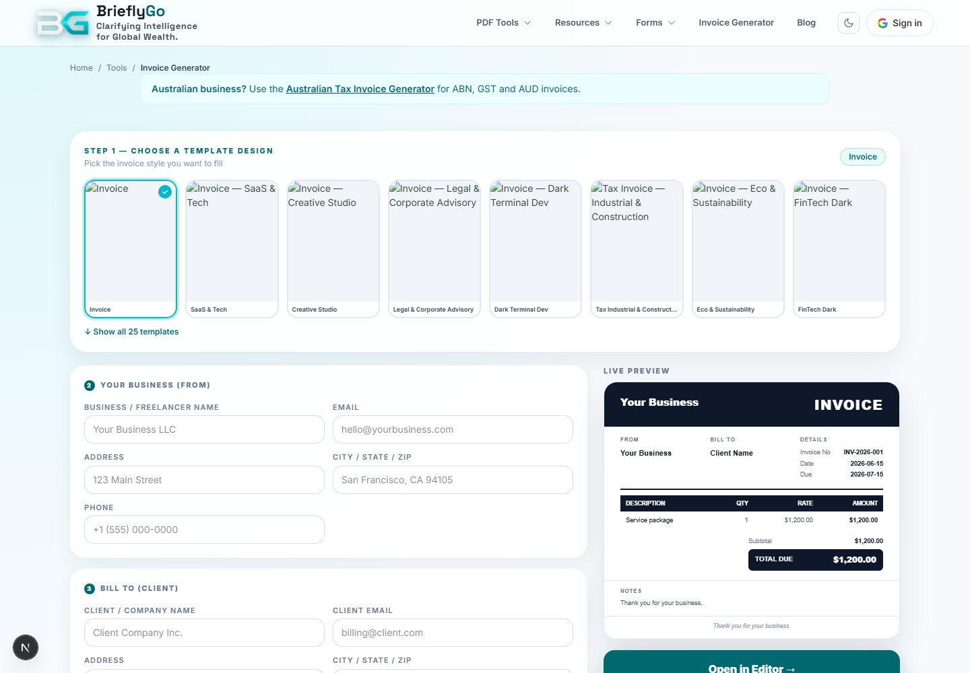Click the Phone number field

pyautogui.click(x=204, y=530)
